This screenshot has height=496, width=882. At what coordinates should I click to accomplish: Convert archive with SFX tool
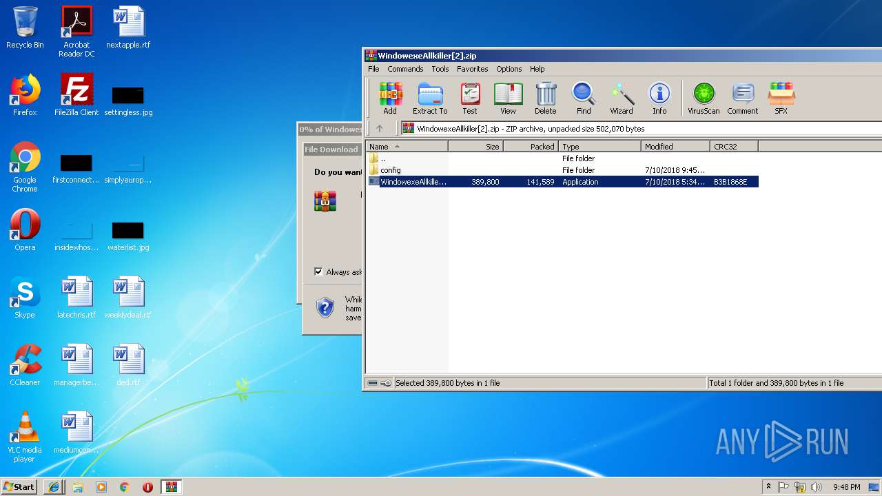(781, 98)
